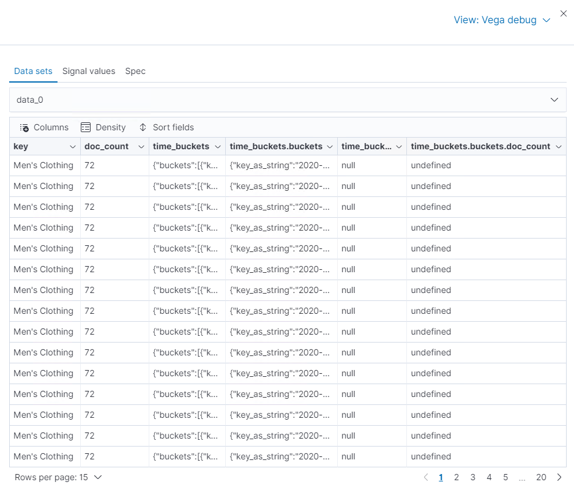Open the data_0 dataset dropdown
This screenshot has width=574, height=501.
click(554, 99)
